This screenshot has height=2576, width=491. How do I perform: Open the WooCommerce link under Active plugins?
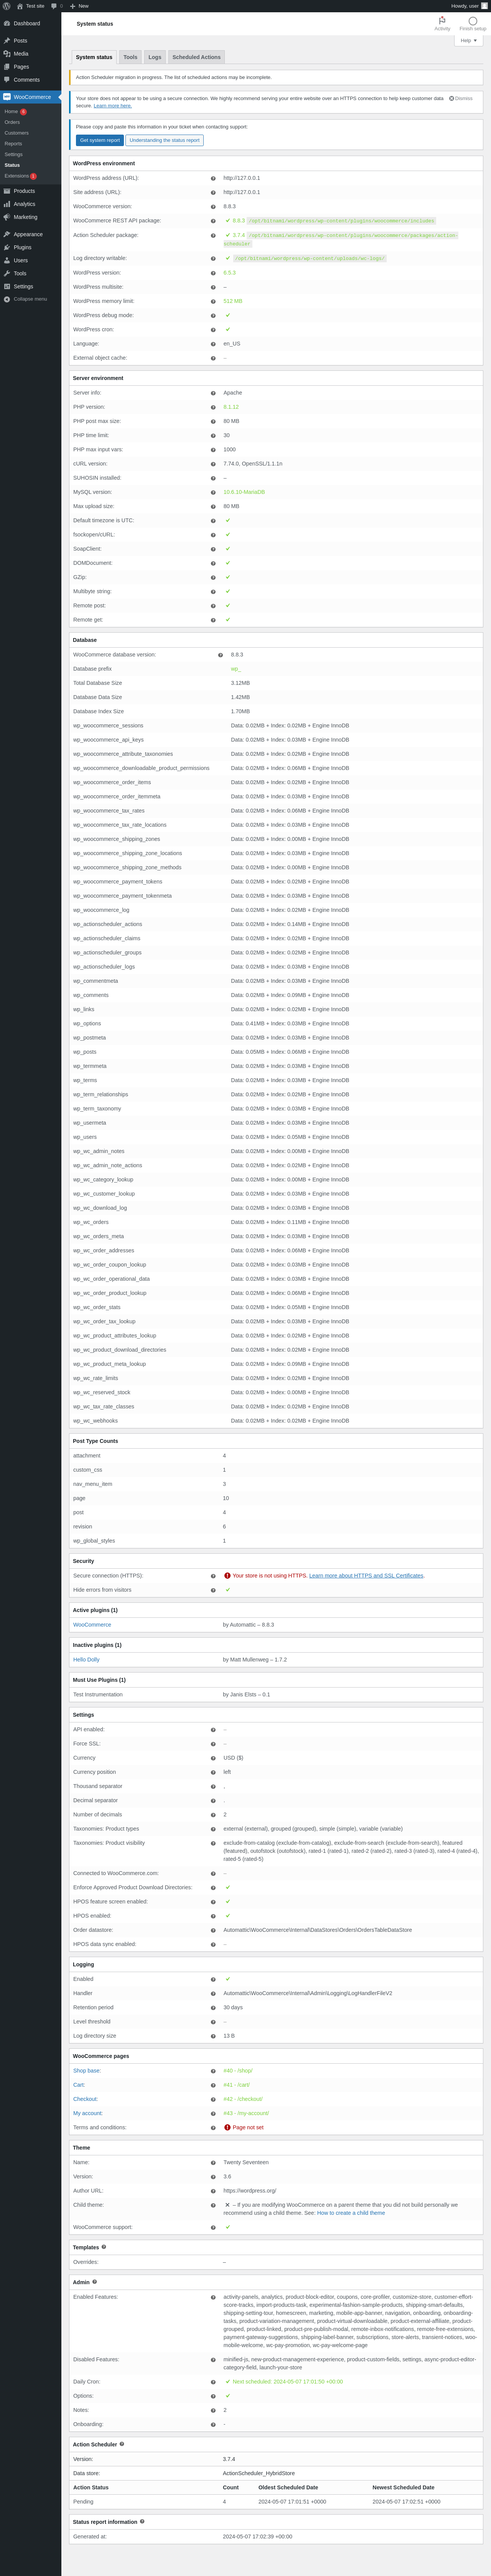pyautogui.click(x=92, y=1625)
